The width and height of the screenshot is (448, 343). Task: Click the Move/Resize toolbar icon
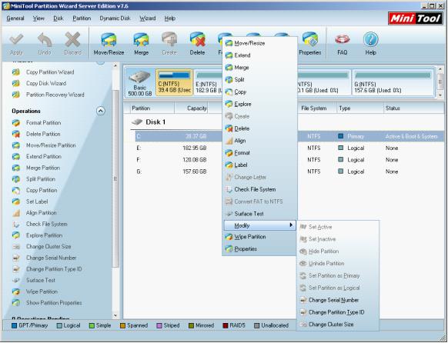tap(109, 44)
